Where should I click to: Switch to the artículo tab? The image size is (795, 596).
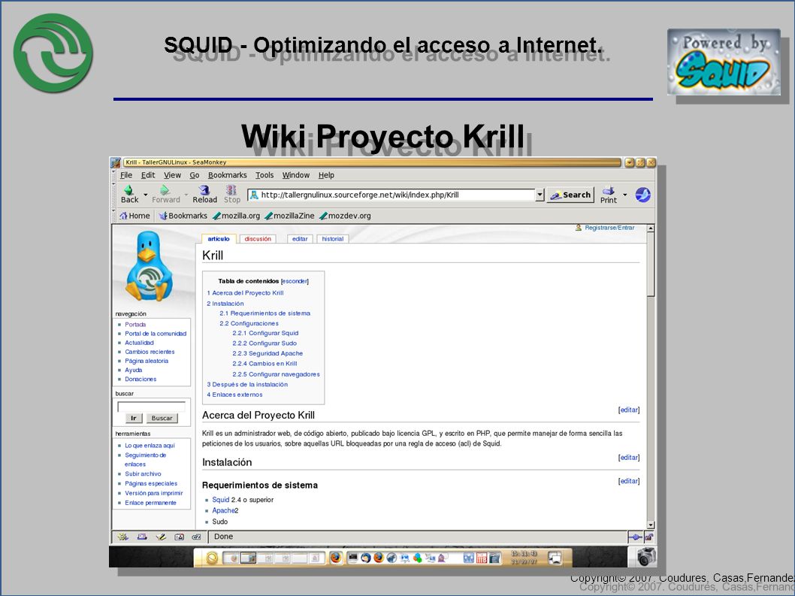point(219,239)
